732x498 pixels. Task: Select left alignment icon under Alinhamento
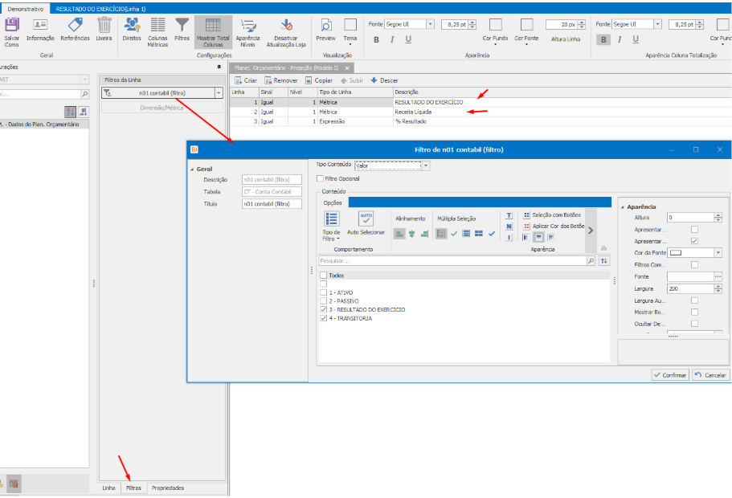(399, 234)
